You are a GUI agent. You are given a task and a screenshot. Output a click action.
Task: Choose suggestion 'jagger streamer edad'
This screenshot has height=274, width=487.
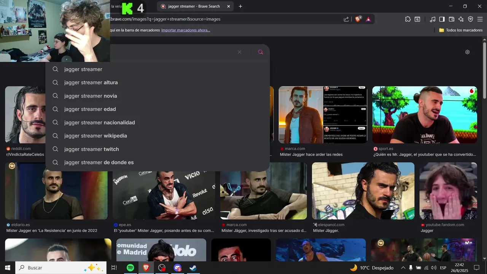point(158,109)
